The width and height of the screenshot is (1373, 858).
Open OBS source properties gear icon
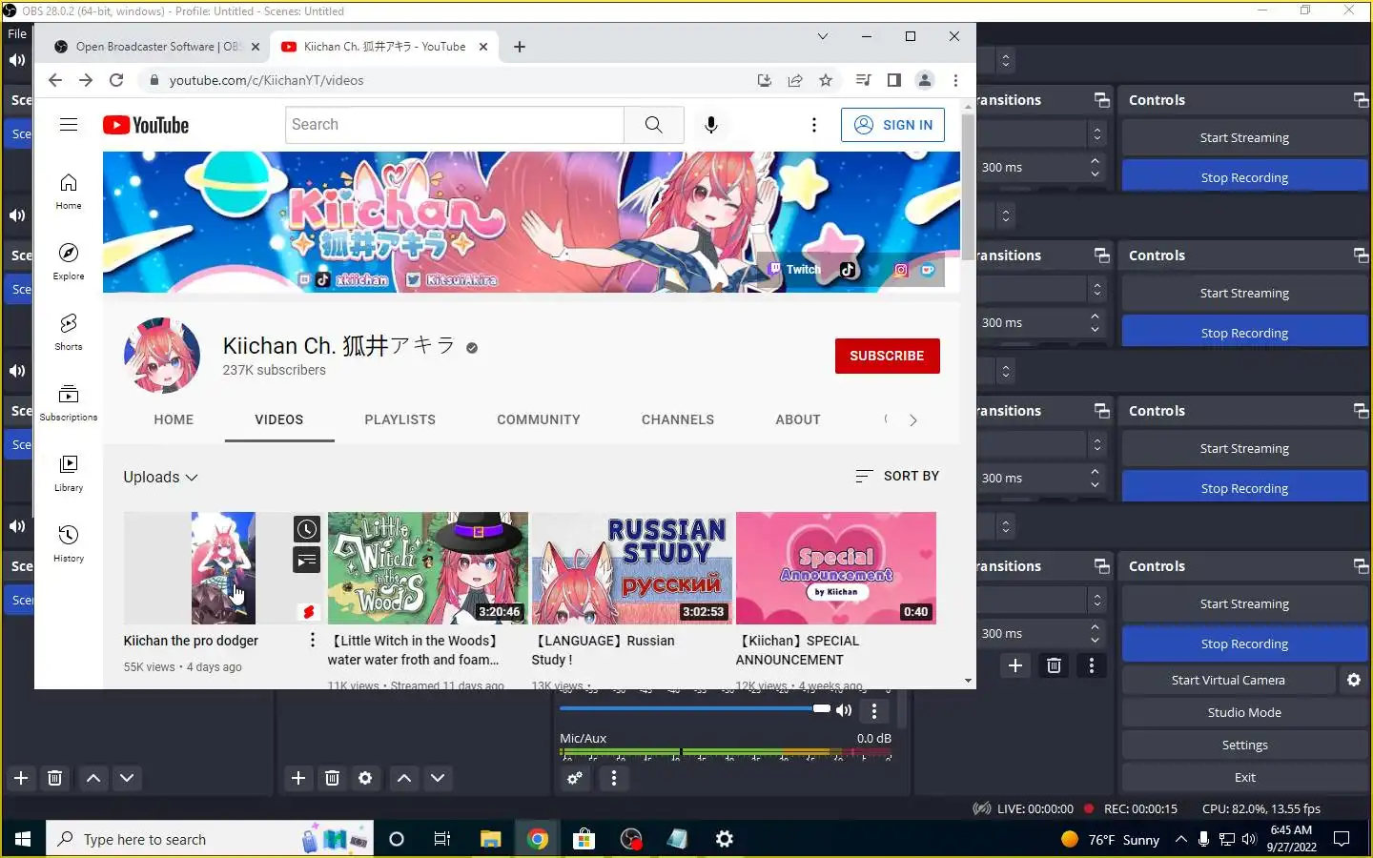(365, 778)
